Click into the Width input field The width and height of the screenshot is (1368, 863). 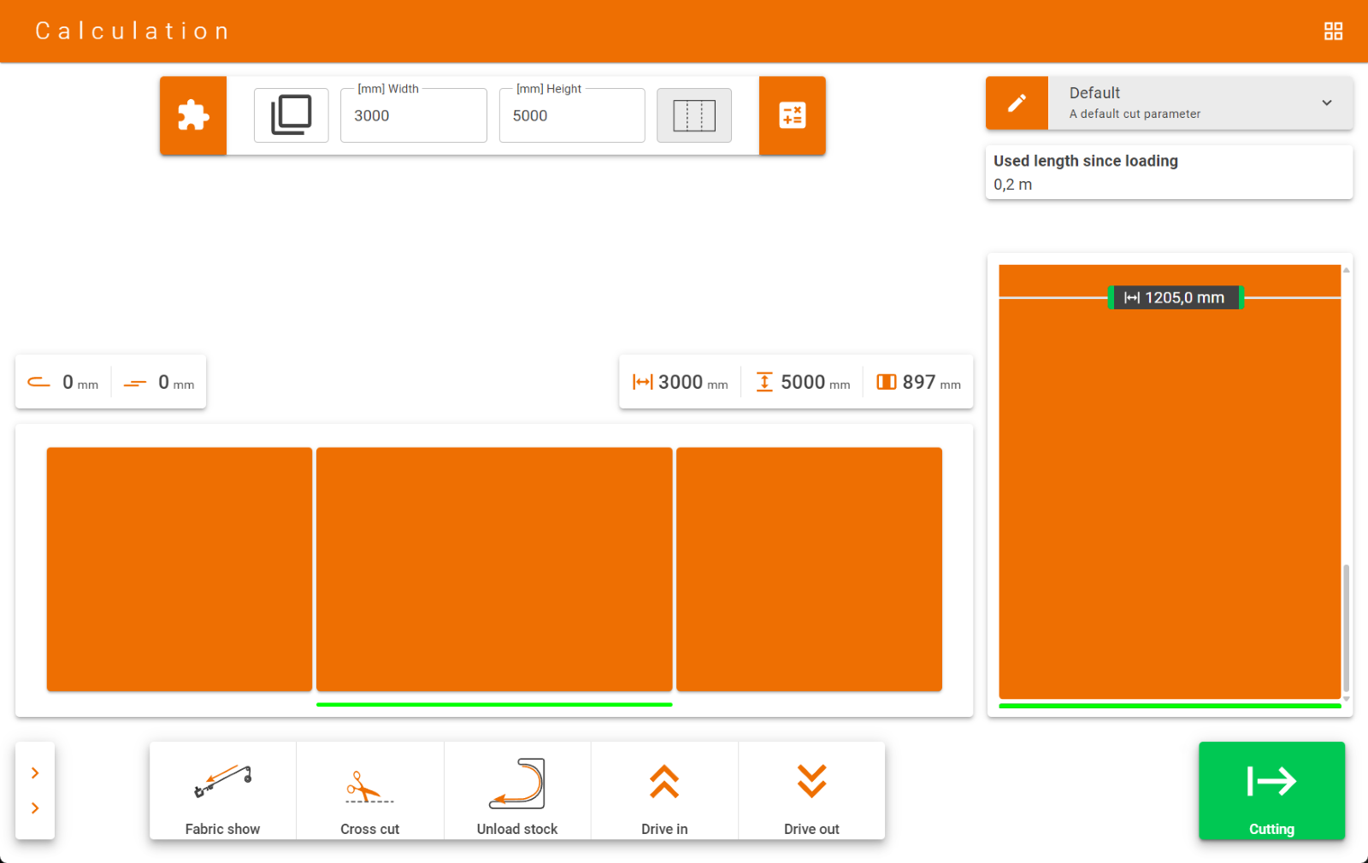(414, 116)
